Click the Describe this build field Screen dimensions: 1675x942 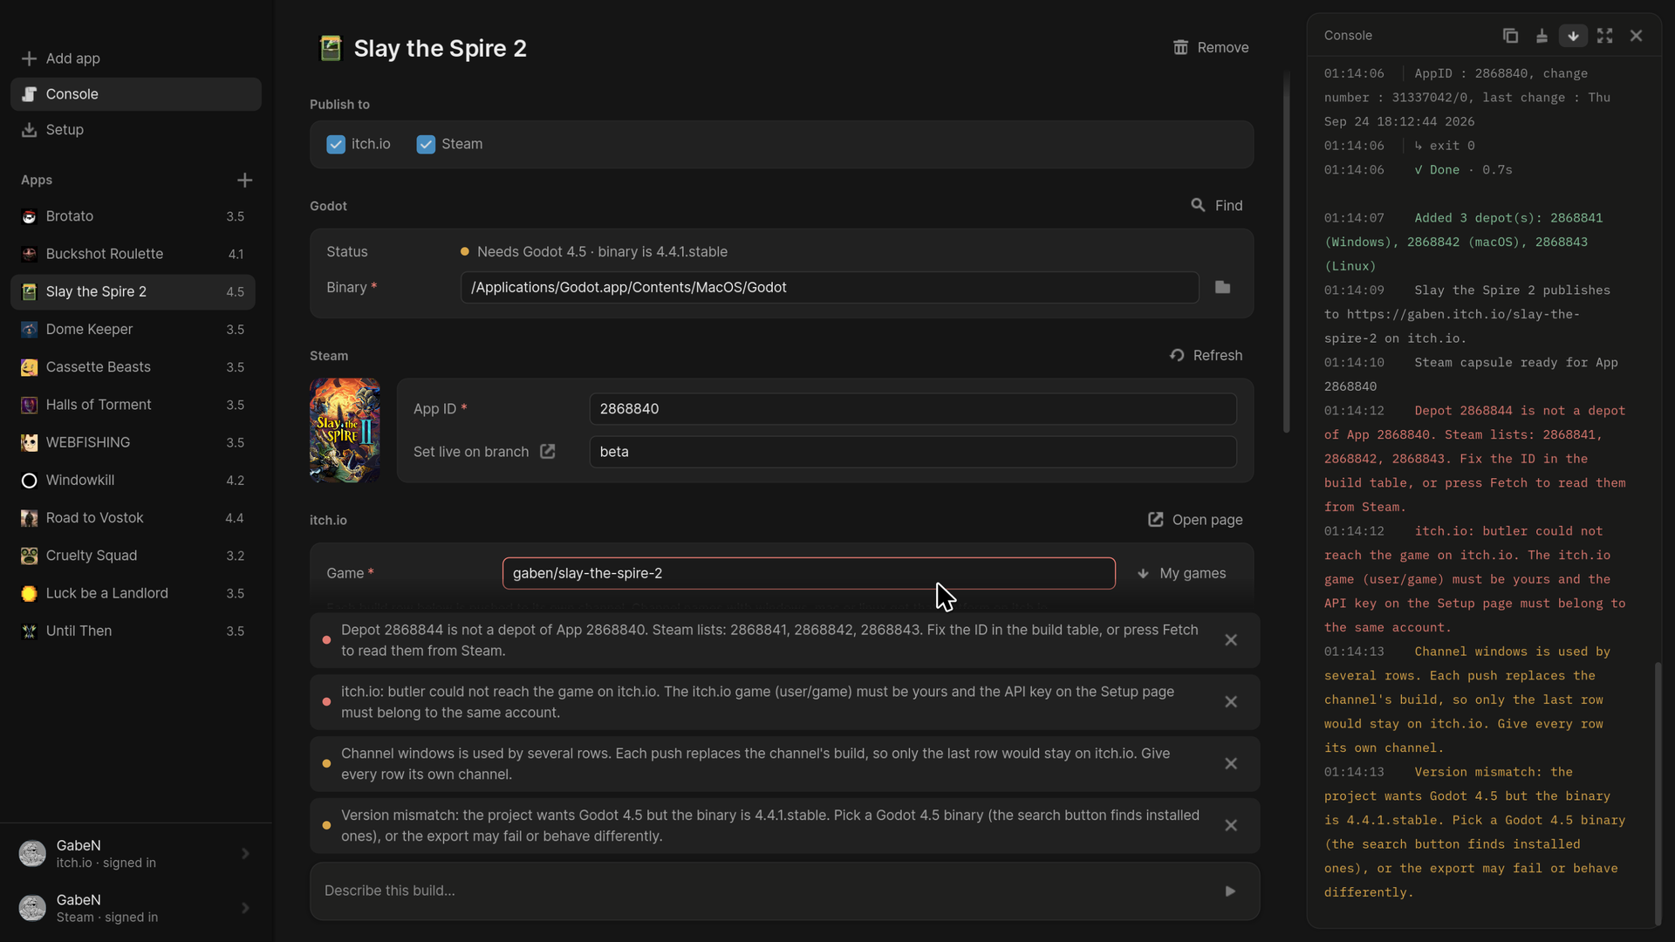[x=768, y=891]
